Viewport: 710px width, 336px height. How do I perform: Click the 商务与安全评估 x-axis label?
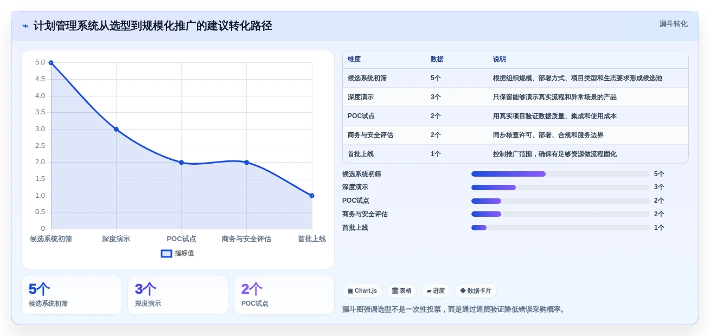(x=246, y=239)
